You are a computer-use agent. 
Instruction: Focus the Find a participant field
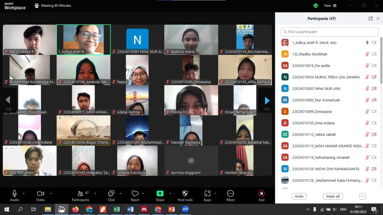click(x=329, y=32)
